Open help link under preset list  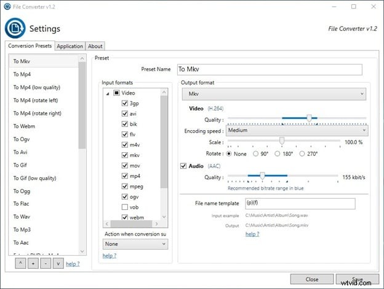pyautogui.click(x=73, y=264)
